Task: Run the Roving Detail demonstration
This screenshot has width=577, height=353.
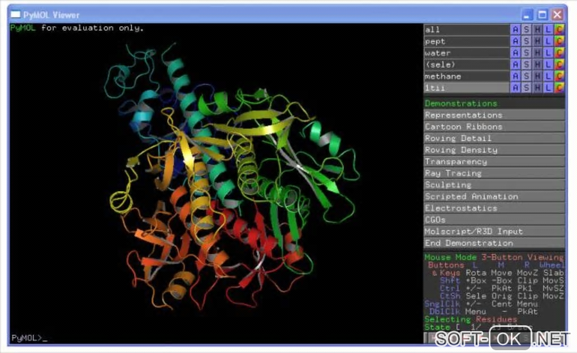Action: point(494,138)
